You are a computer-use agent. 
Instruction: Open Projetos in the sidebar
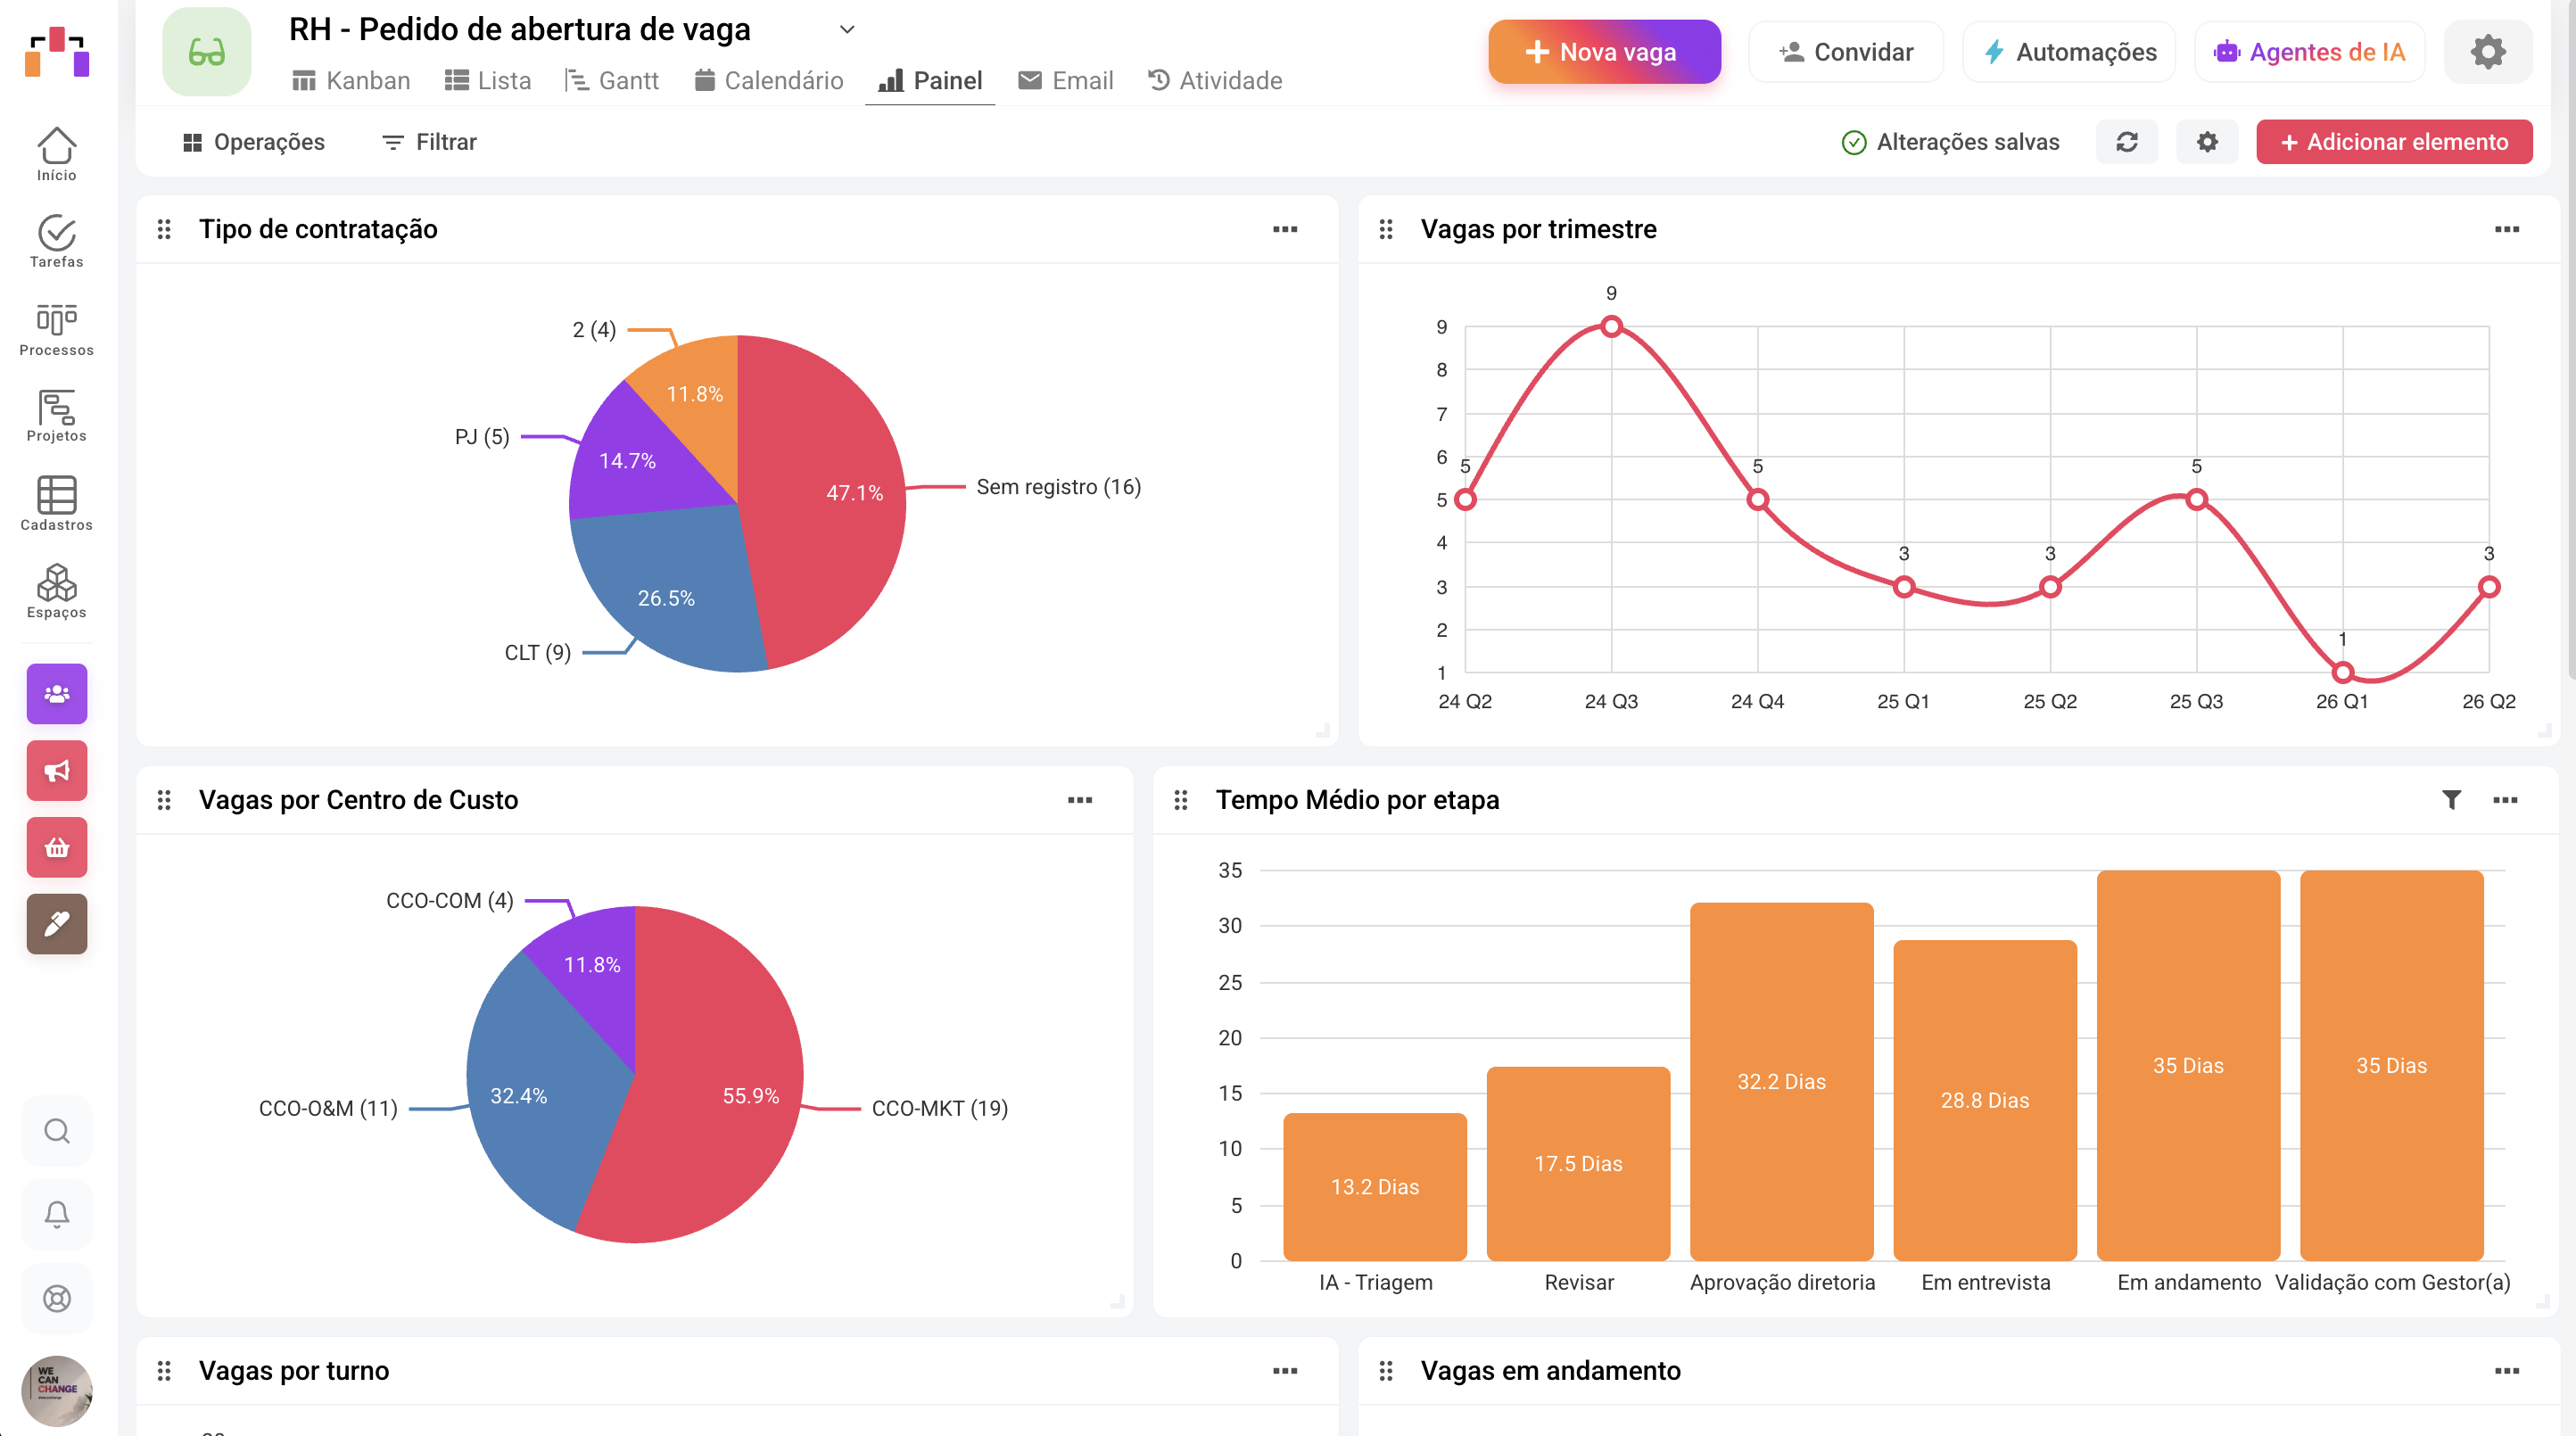click(56, 416)
